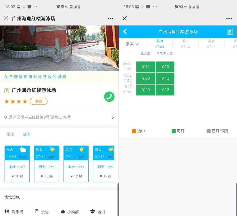Click the 收藏 favorite button
This screenshot has width=237, height=216.
pos(39,101)
